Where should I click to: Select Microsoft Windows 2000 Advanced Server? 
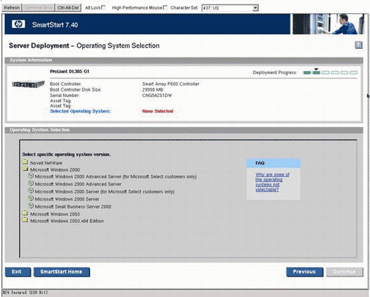tap(78, 184)
